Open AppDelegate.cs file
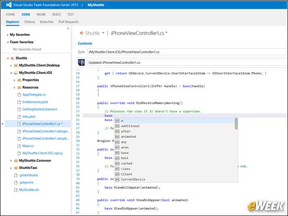Screen dimensions: 288x216 [34, 94]
